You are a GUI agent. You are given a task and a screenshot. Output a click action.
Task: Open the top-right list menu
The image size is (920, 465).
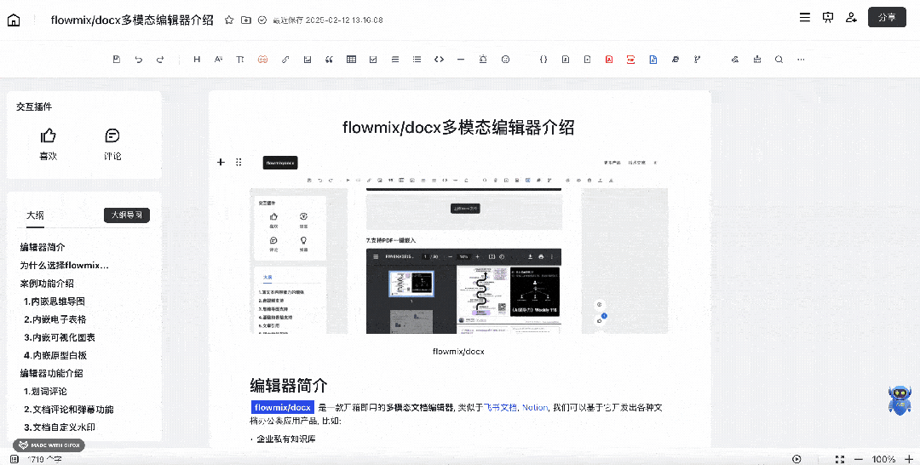click(805, 18)
